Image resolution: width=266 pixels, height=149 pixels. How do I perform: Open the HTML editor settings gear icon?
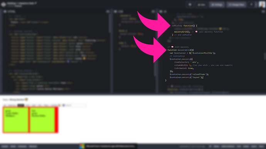click(5, 12)
